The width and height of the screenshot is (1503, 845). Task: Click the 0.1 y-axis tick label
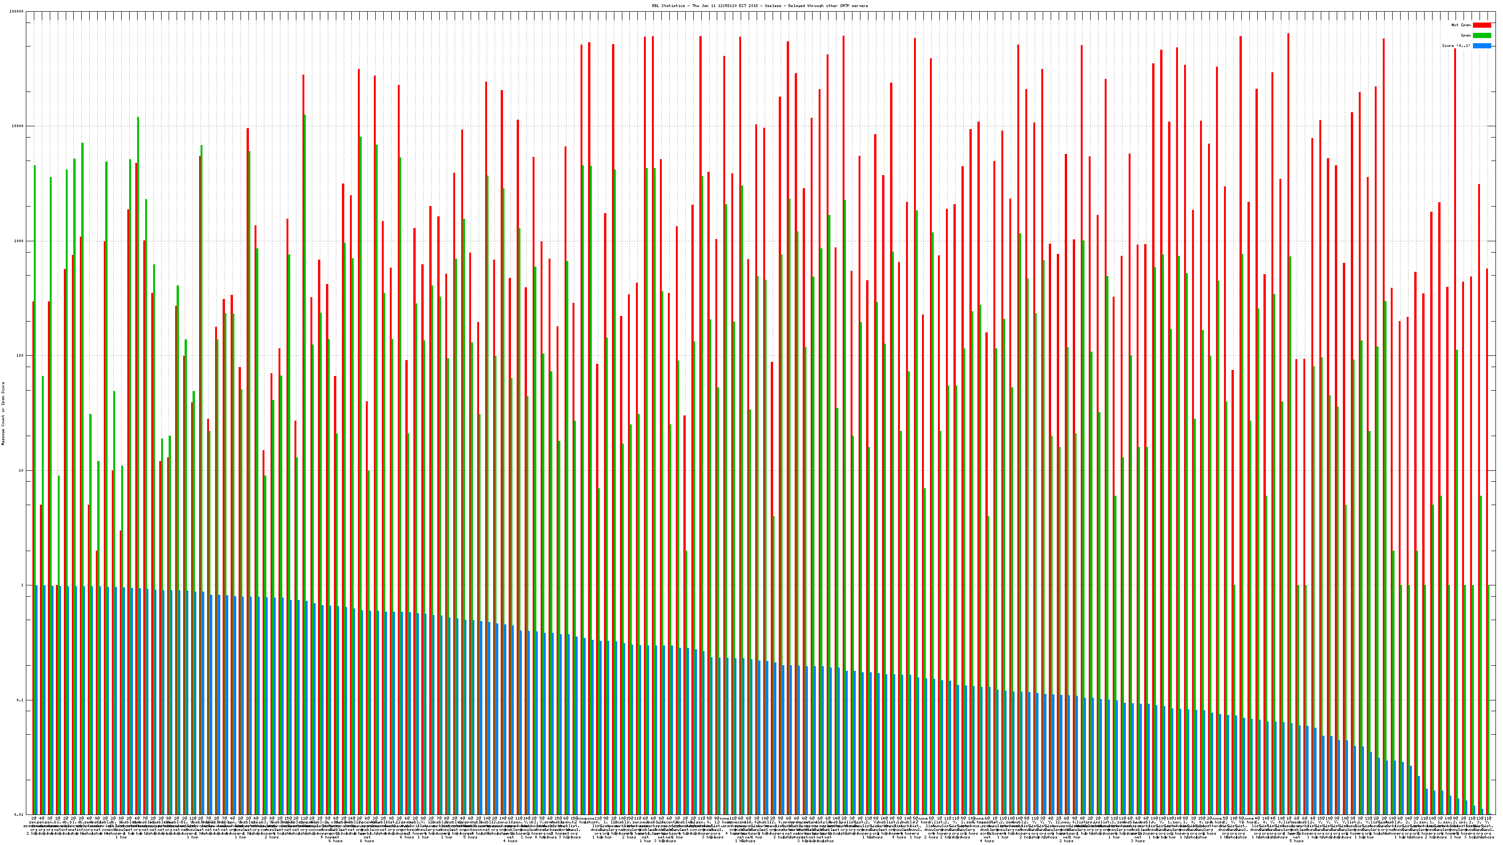click(x=20, y=700)
